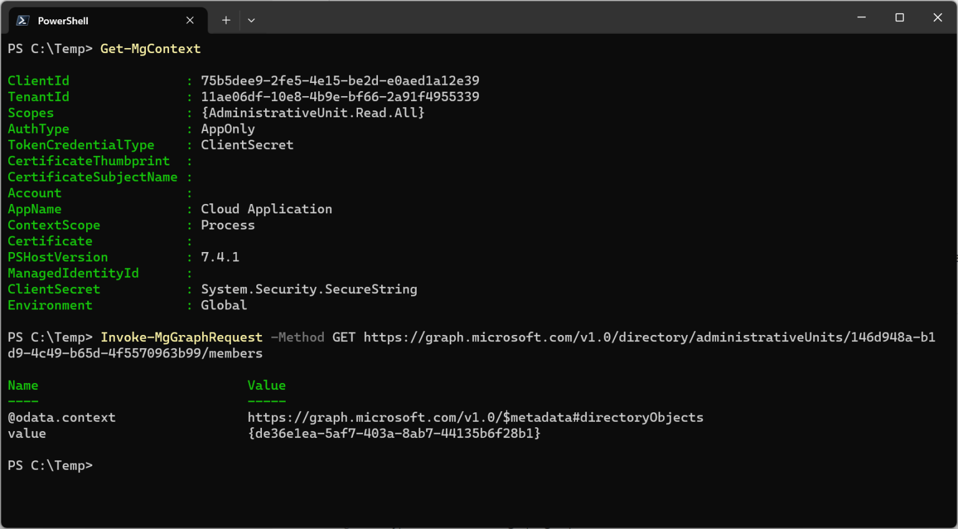Click the AdministrativeUnit.Read.All scope value
Screen dimensions: 958x529
pyautogui.click(x=312, y=113)
